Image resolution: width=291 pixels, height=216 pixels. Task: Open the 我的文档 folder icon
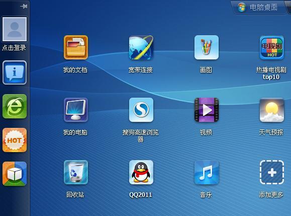point(76,47)
